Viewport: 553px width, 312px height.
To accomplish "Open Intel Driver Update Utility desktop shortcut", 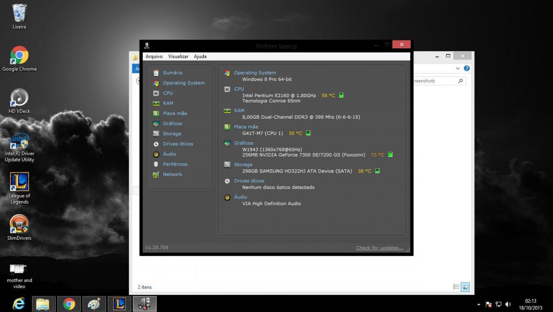I will click(19, 147).
